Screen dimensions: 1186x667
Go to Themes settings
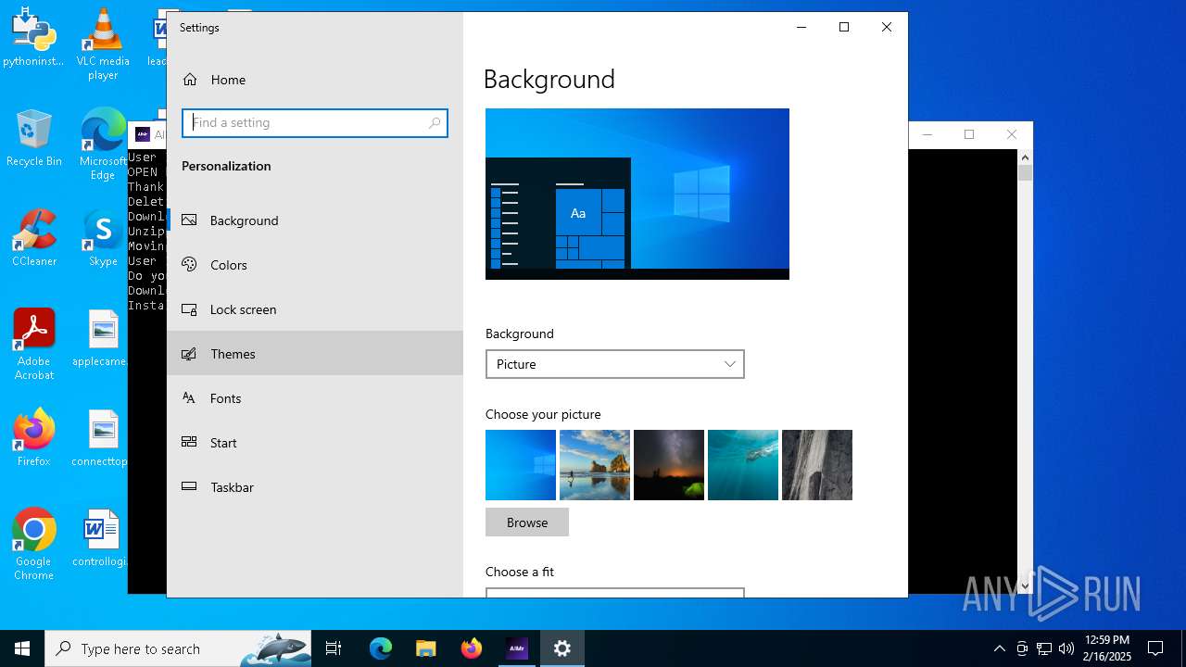pyautogui.click(x=315, y=354)
